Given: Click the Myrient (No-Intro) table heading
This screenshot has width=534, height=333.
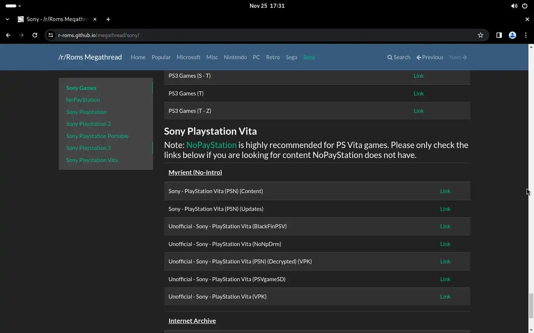Looking at the screenshot, I should coord(195,172).
